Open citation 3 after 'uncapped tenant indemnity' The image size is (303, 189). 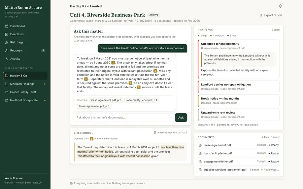click(139, 87)
